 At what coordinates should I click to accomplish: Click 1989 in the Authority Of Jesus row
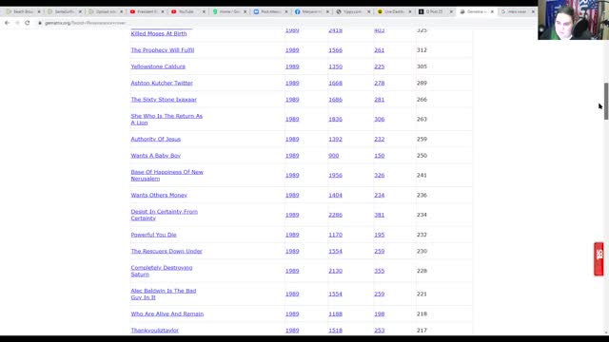(292, 140)
